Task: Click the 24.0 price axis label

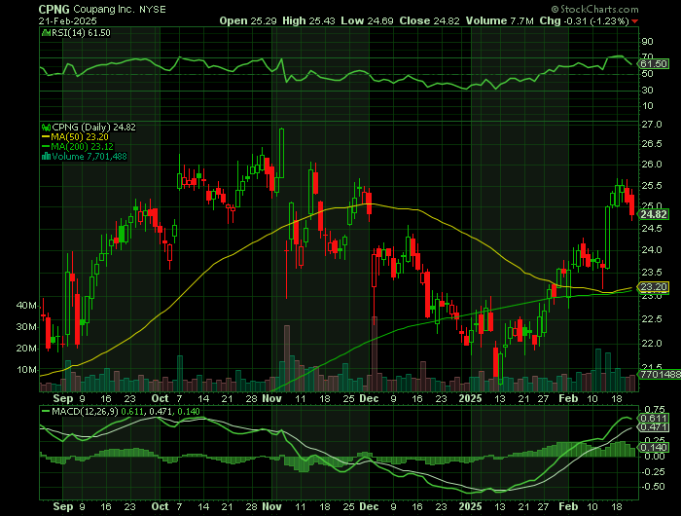Action: 652,250
